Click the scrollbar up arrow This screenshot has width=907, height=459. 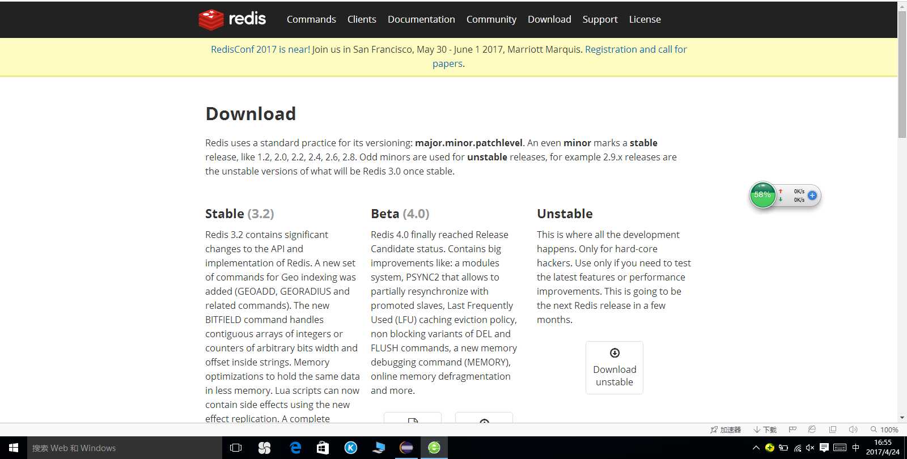[902, 6]
